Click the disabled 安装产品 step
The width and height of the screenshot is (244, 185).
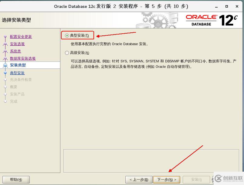[17, 94]
